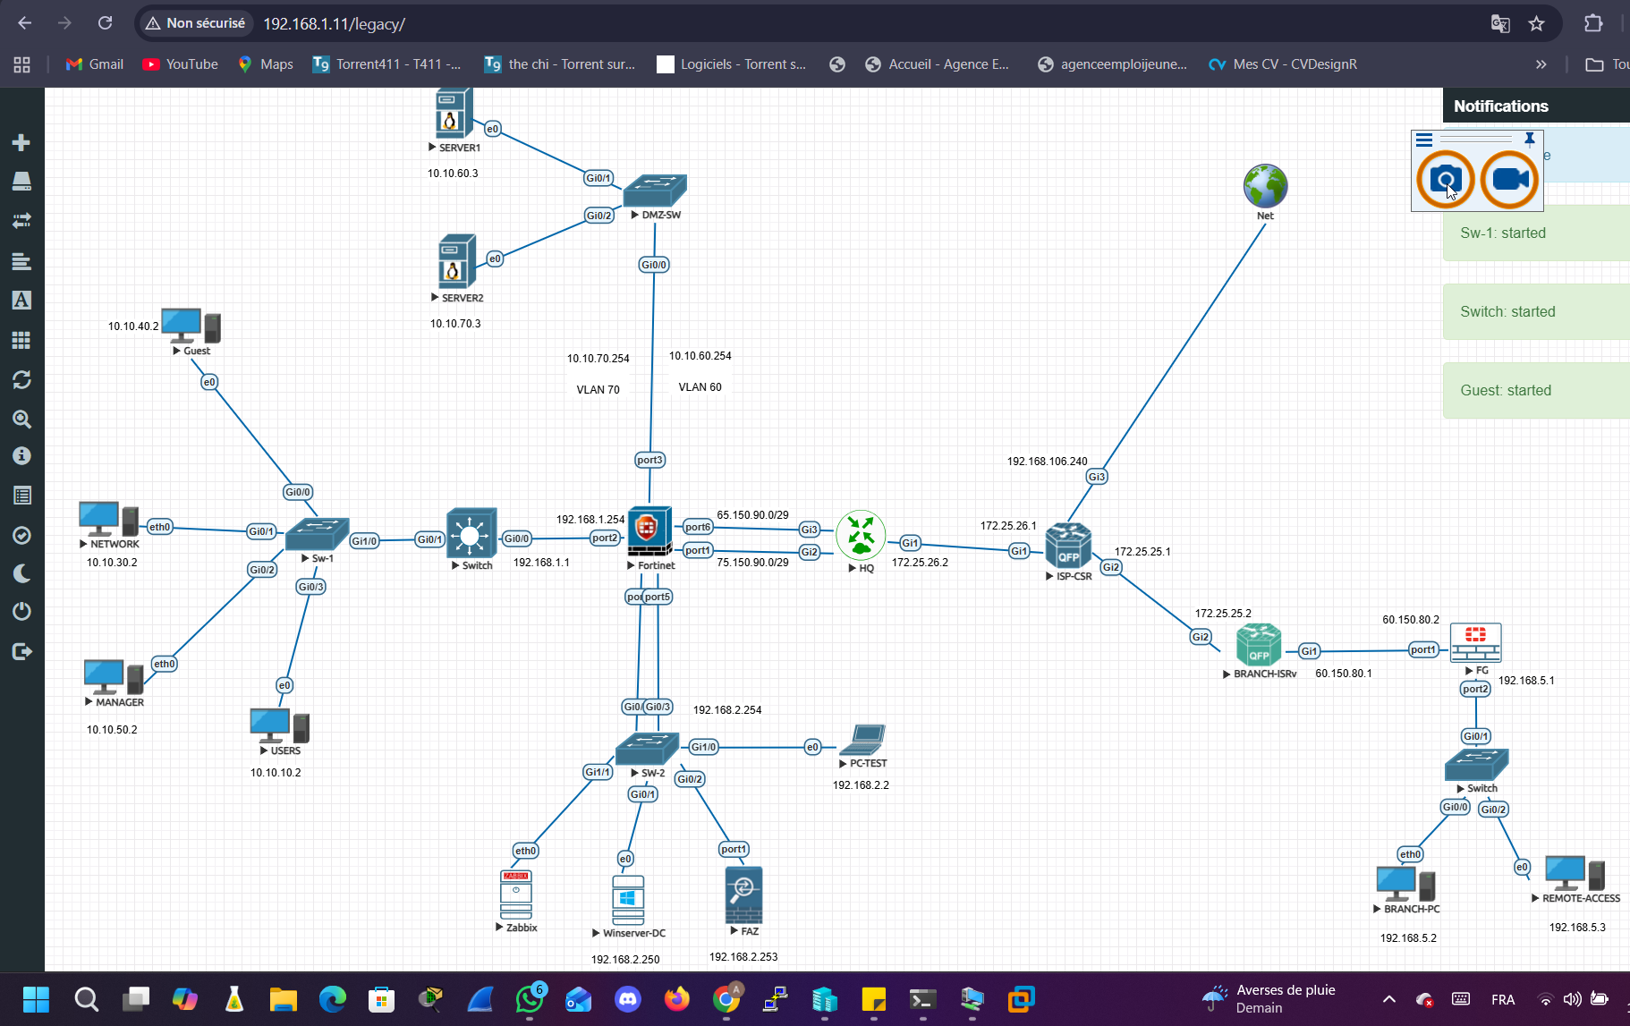This screenshot has height=1026, width=1630.
Task: Reload the page with browser refresh button
Action: 106,23
